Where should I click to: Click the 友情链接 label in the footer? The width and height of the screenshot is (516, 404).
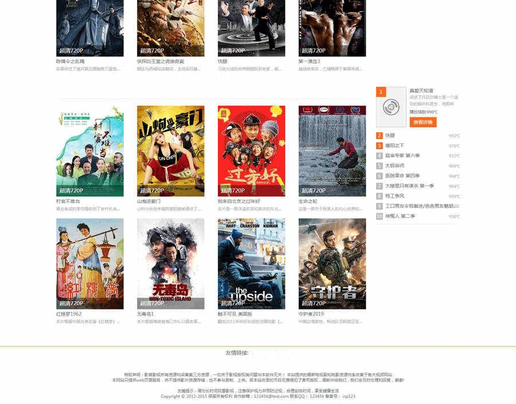click(x=237, y=353)
